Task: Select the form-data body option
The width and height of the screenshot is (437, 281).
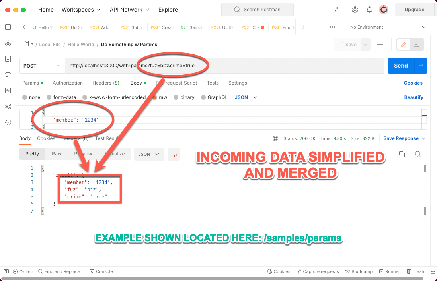Action: coord(61,97)
